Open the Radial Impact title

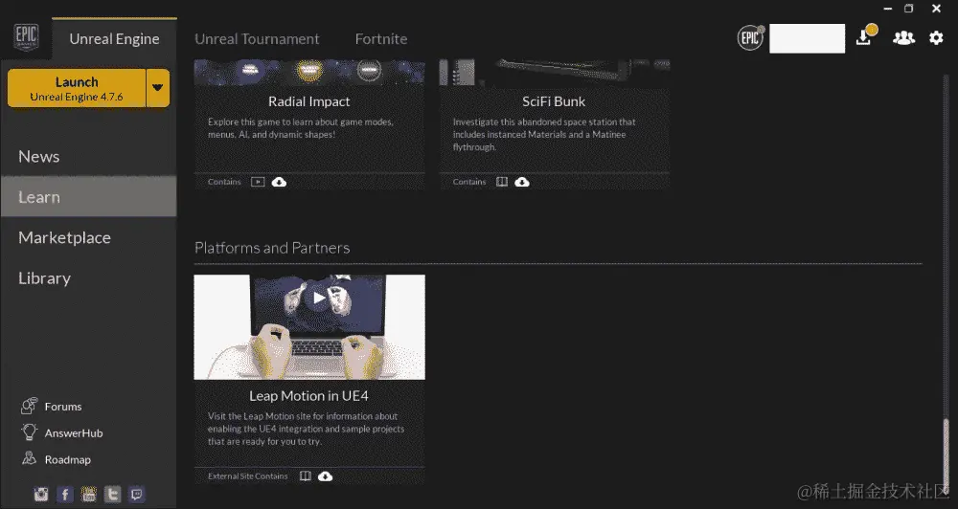pos(309,101)
